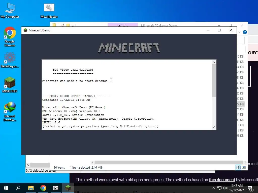This screenshot has height=193, width=258.
Task: Click the "Java: 1.8.0_351" line
Action: point(73,115)
